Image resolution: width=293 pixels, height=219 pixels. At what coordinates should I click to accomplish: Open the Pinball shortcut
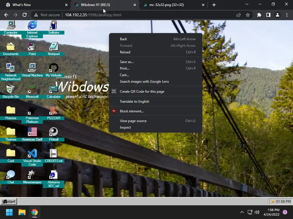click(54, 135)
